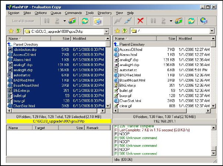The width and height of the screenshot is (223, 166).
Task: Click the local pane horizontal scroll right arrow
Action: coord(103,111)
